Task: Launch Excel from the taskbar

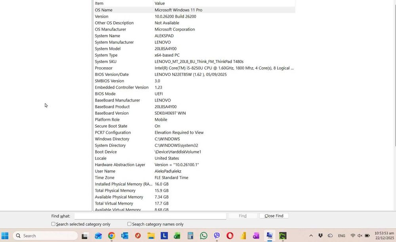Action: 177,236
